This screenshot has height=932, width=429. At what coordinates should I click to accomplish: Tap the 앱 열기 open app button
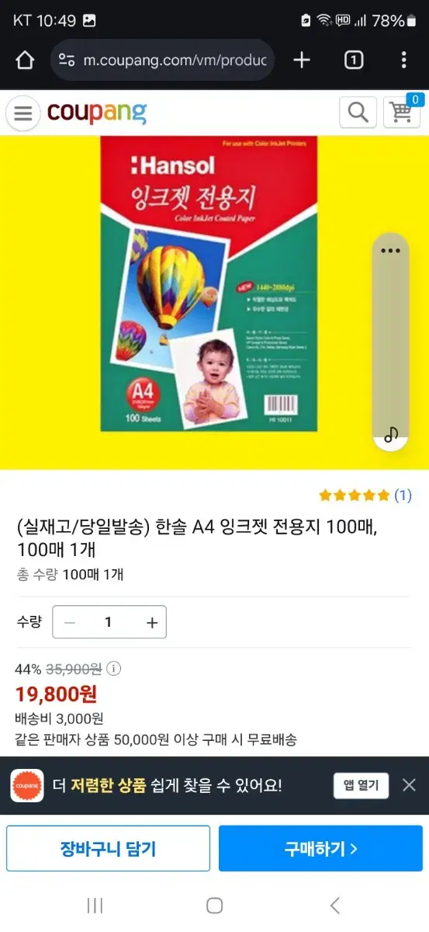pos(361,785)
